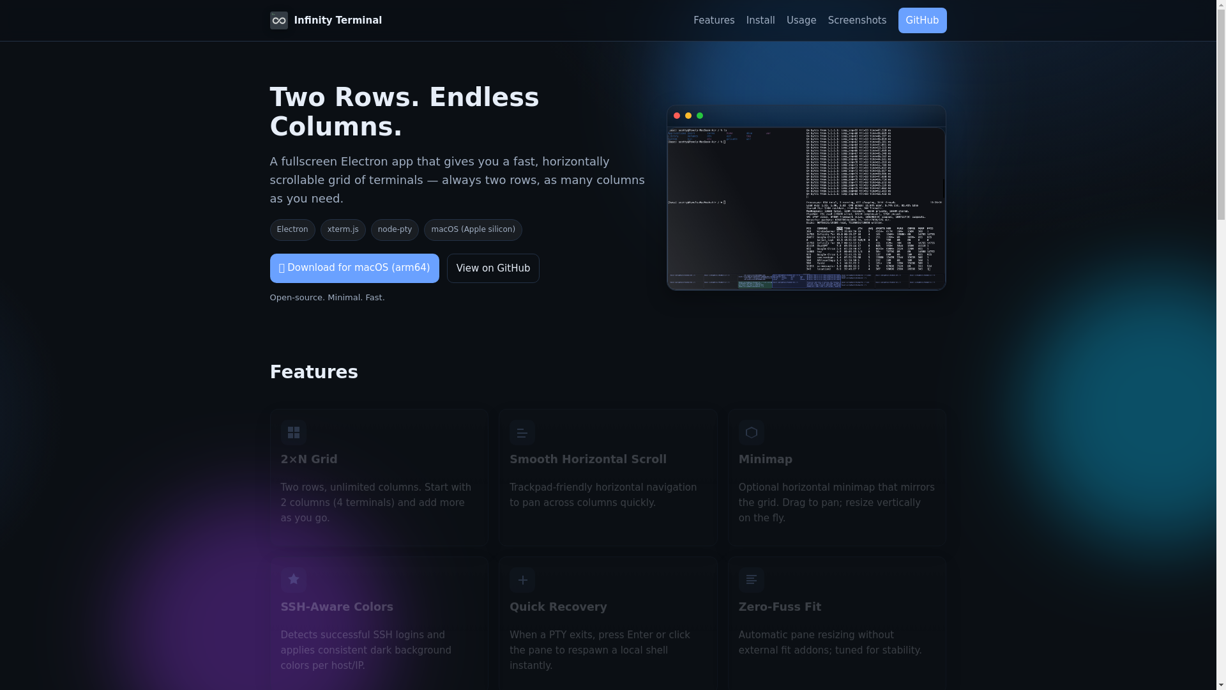Click 'Open-source. Minimal. Fast.' tagline
1226x690 pixels.
point(328,298)
